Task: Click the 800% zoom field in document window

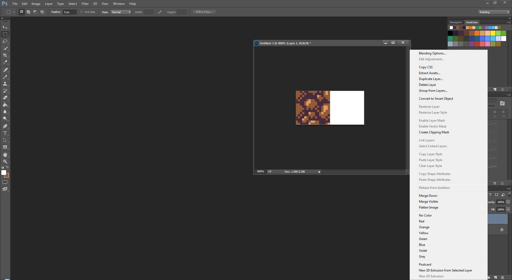Action: click(x=261, y=172)
